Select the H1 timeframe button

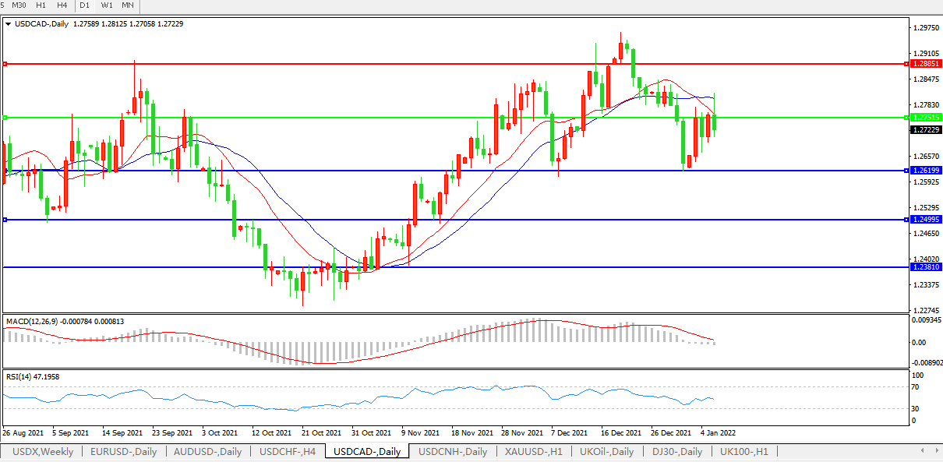point(41,5)
